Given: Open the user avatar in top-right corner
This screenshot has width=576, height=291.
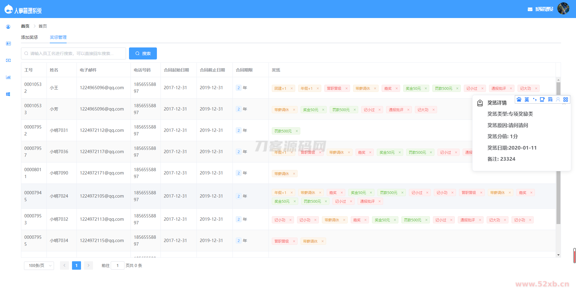Looking at the screenshot, I should click(x=563, y=8).
